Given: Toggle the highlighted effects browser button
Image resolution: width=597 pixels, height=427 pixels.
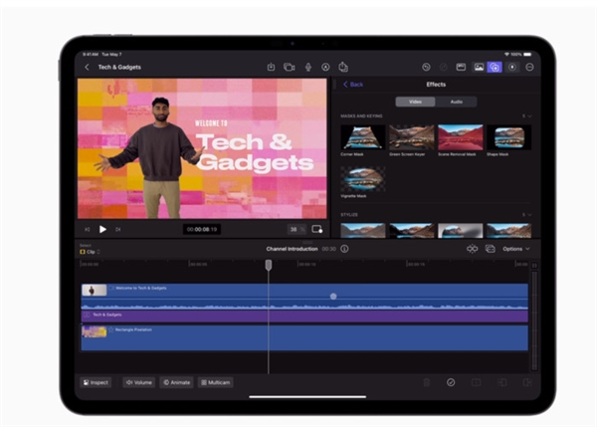Looking at the screenshot, I should coord(495,67).
